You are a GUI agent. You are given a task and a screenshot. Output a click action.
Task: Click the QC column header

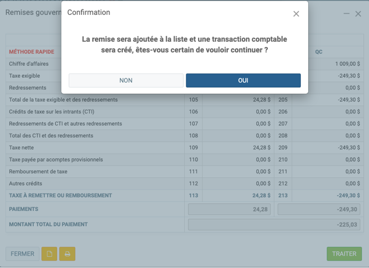click(x=319, y=52)
